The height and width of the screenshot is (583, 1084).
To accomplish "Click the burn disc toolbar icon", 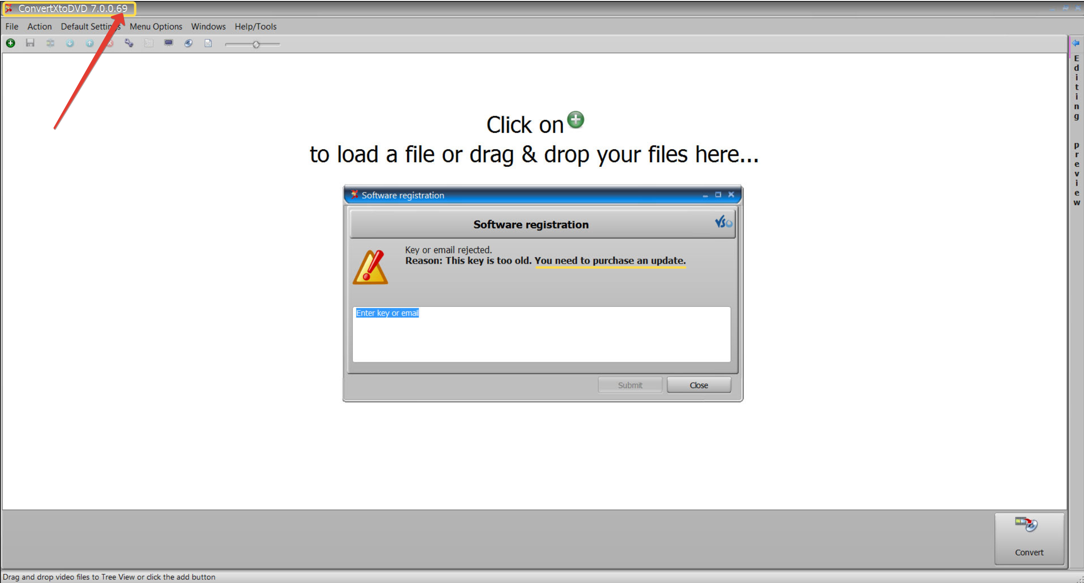I will pos(188,43).
